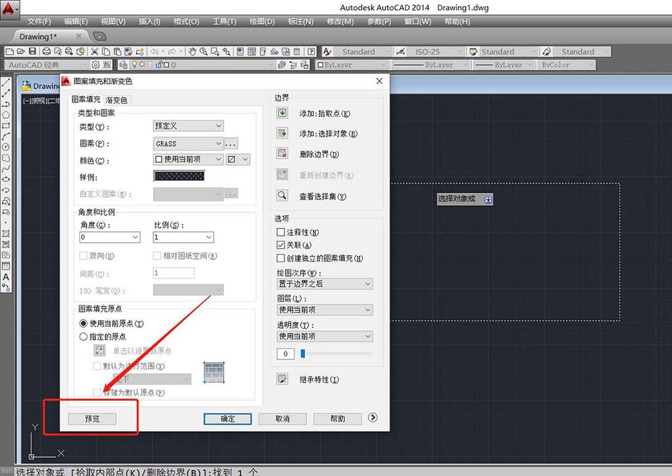Select the Ellipse tool in draw toolbar
Viewport: 672px width, 476px height.
pos(6,180)
